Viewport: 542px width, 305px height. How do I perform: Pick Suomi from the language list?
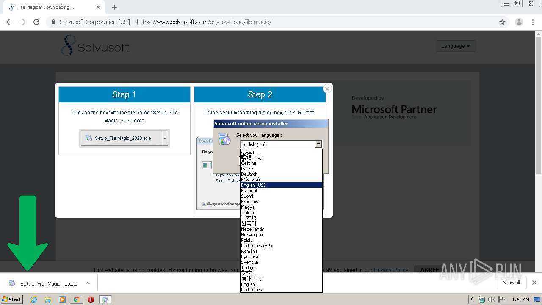(x=281, y=196)
